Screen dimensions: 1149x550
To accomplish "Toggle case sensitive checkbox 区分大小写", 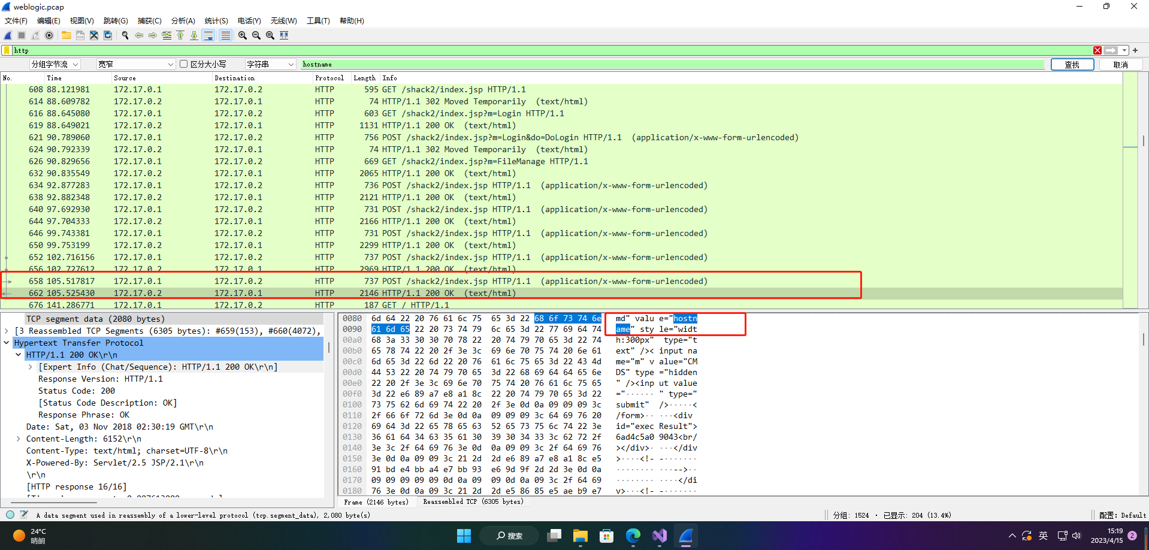I will (184, 64).
